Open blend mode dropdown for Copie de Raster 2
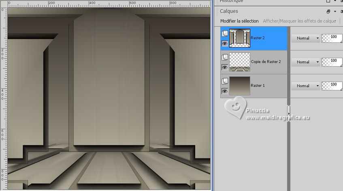 [306, 62]
